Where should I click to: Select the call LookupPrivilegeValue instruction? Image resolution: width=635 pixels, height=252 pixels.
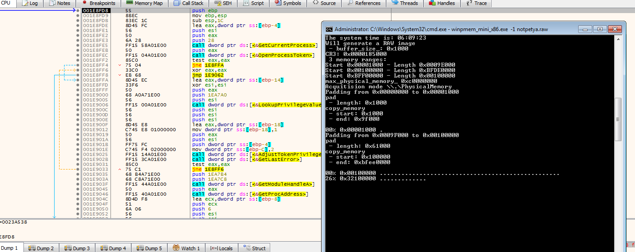point(257,105)
